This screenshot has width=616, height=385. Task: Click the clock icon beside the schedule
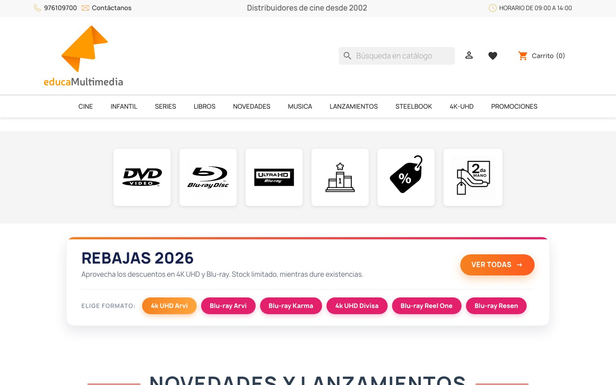click(x=493, y=8)
